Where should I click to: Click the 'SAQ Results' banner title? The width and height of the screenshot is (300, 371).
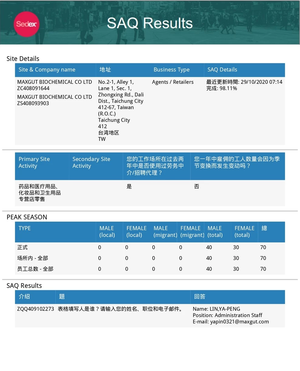(150, 23)
